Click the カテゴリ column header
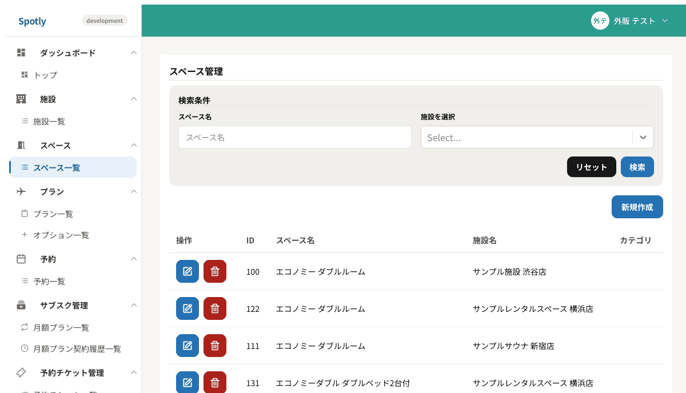Screen dimensions: 686x393 pos(636,240)
